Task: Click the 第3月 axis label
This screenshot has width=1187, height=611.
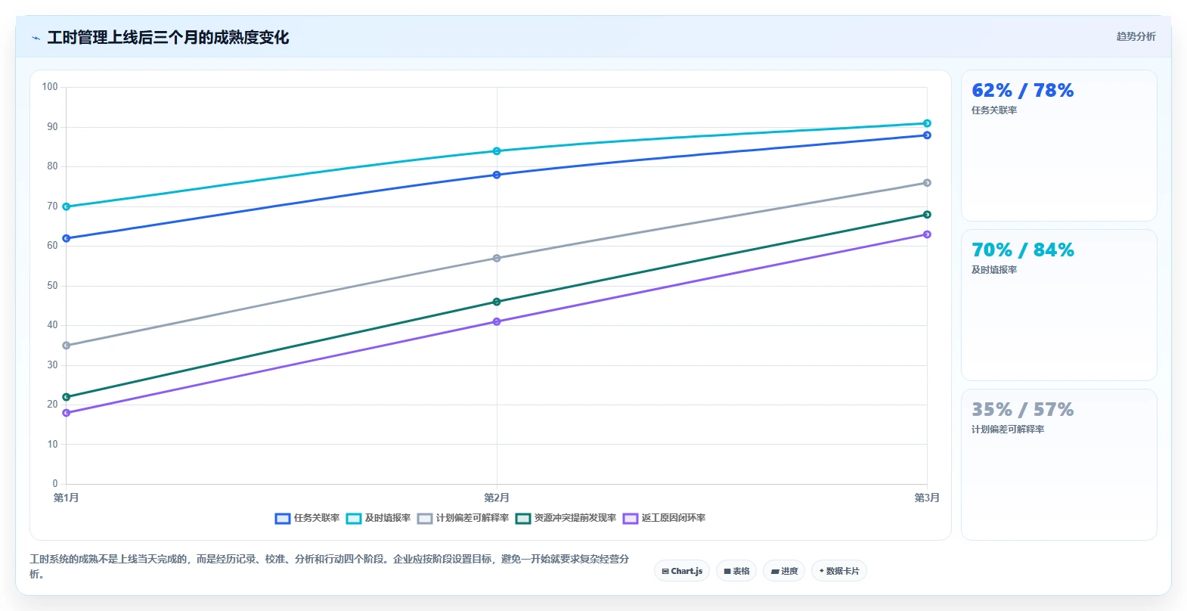Action: tap(927, 498)
